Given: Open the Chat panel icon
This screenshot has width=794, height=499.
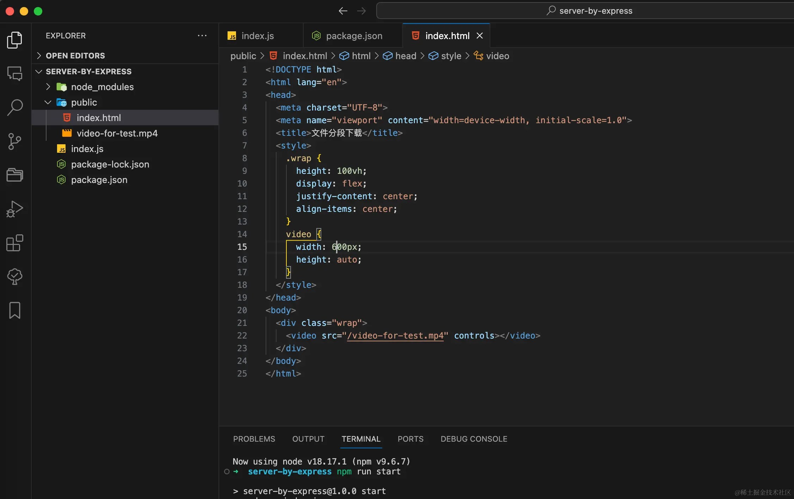Looking at the screenshot, I should click(x=15, y=74).
